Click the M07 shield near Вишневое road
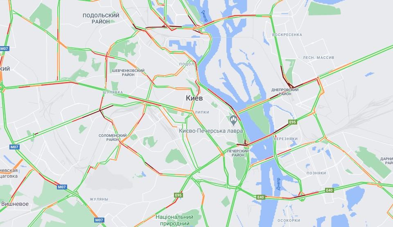This screenshot has width=393, height=227. pyautogui.click(x=62, y=187)
